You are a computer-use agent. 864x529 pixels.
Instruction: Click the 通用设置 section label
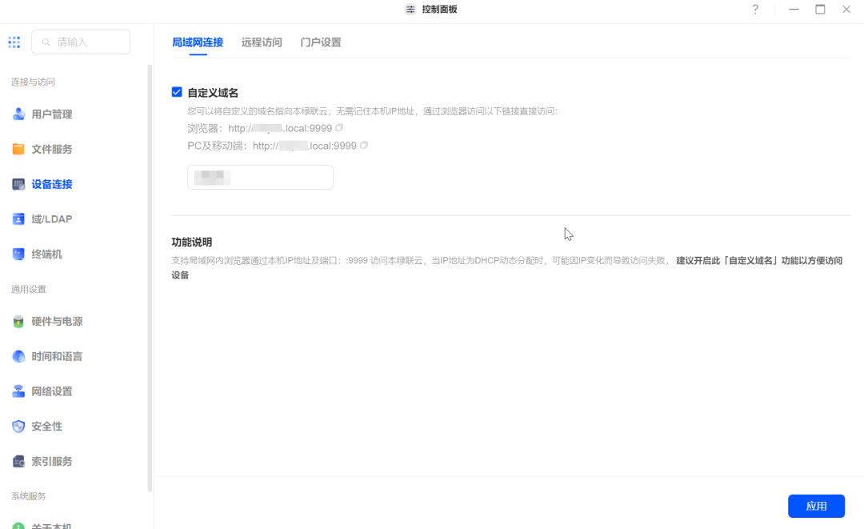(x=29, y=289)
